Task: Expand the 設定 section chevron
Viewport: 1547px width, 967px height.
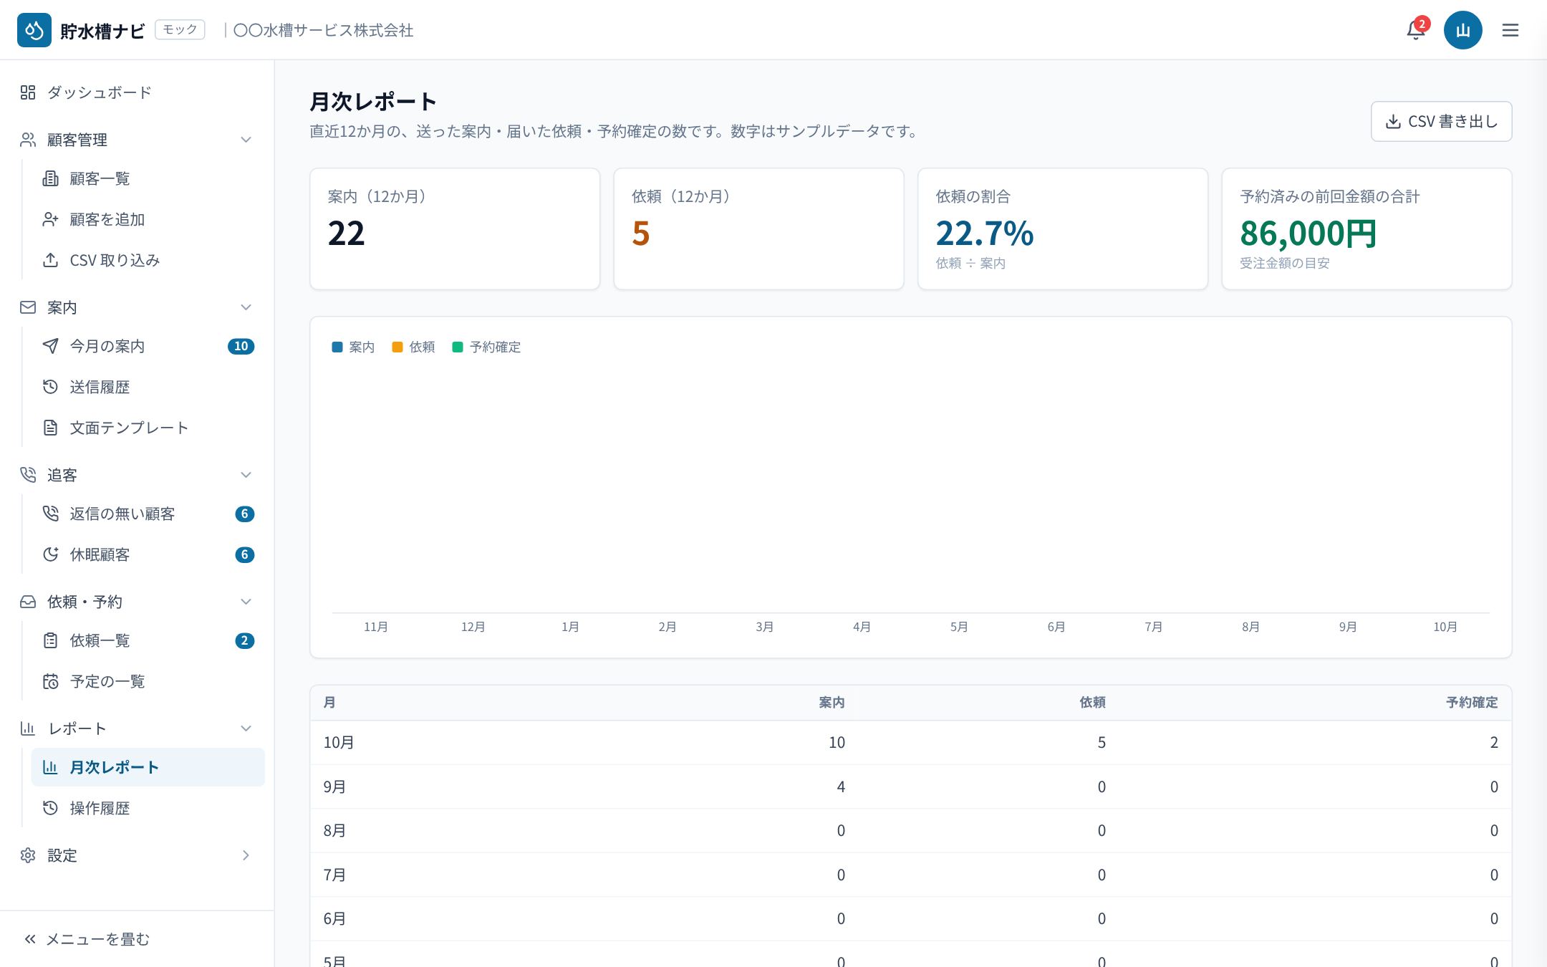Action: click(246, 855)
